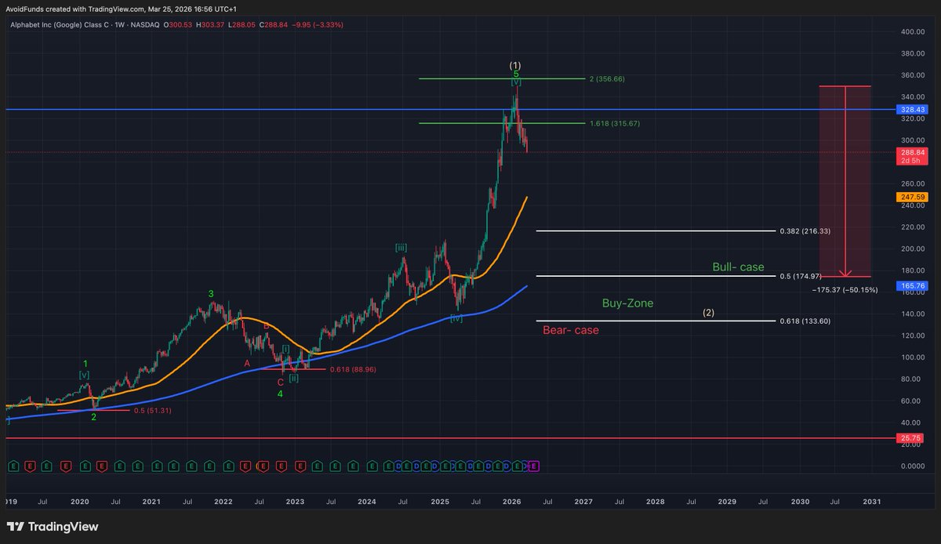
Task: Click the 2023 time axis label
Action: (x=295, y=500)
